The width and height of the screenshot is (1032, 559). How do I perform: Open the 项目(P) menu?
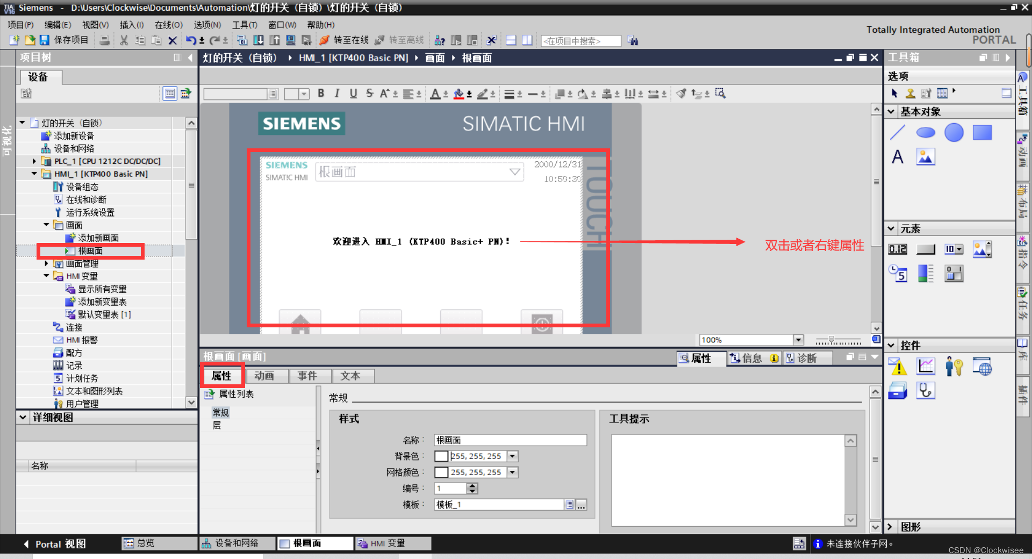click(20, 25)
